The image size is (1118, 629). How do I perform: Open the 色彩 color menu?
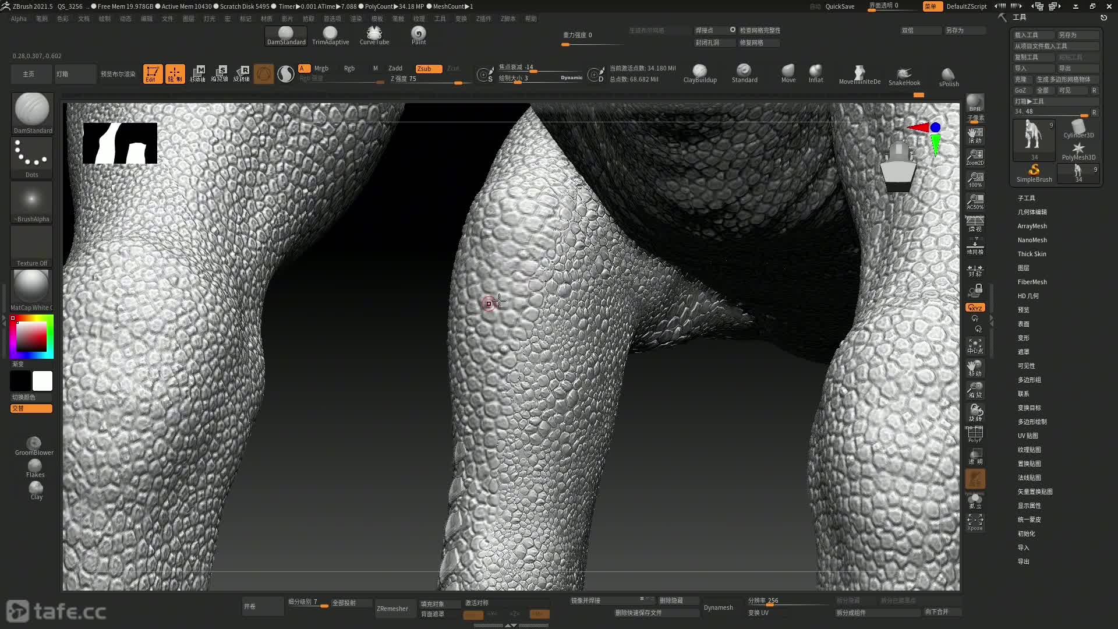[x=62, y=19]
